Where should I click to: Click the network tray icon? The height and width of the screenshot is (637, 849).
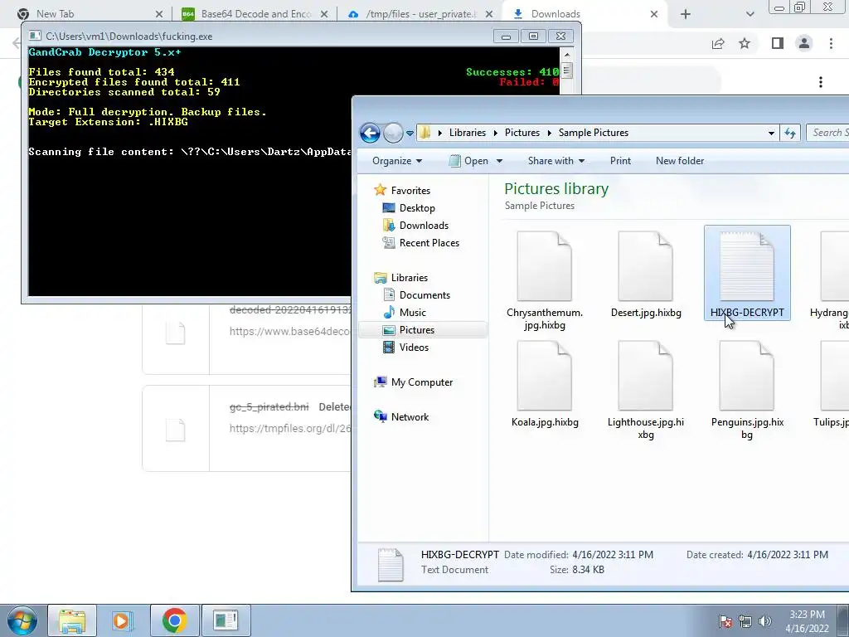[x=745, y=621]
